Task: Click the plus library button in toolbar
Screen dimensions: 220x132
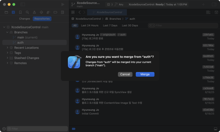Action: [203, 4]
